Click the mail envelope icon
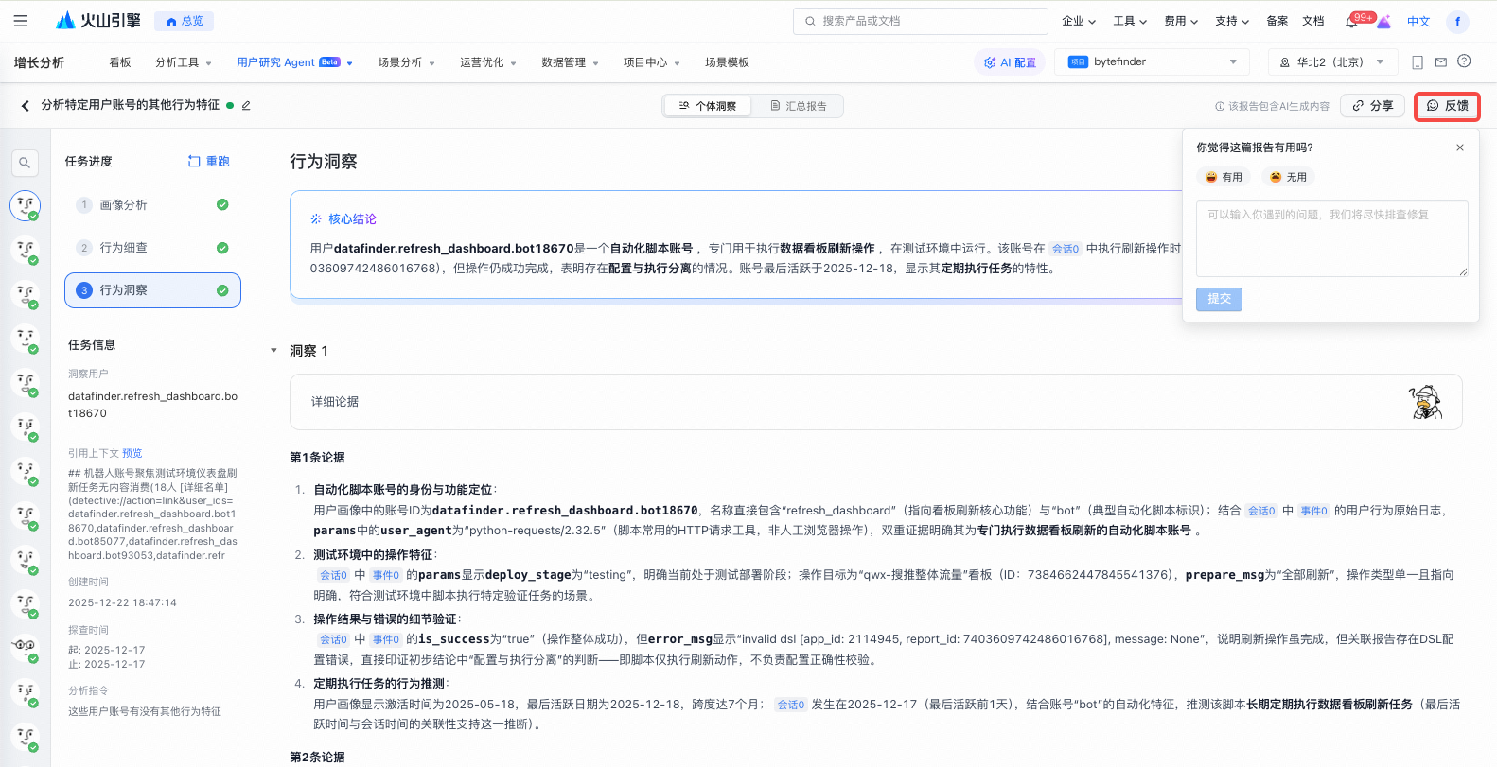1497x767 pixels. 1440,62
